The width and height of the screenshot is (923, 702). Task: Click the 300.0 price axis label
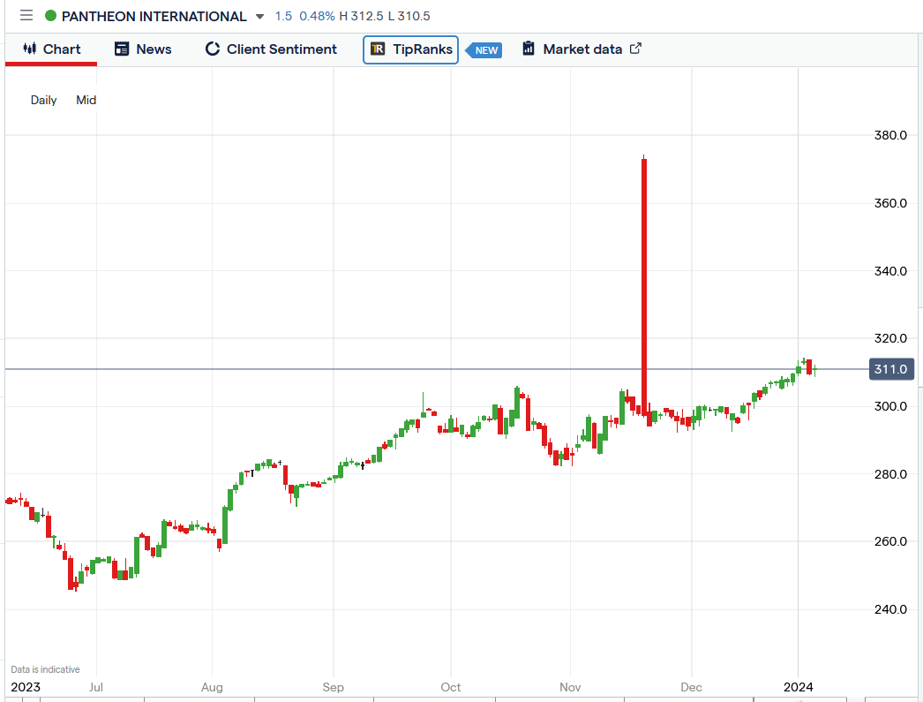pyautogui.click(x=890, y=406)
